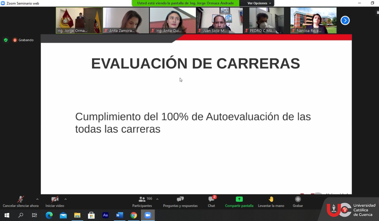The image size is (379, 221).
Task: Open File Explorer from taskbar
Action: click(77, 215)
